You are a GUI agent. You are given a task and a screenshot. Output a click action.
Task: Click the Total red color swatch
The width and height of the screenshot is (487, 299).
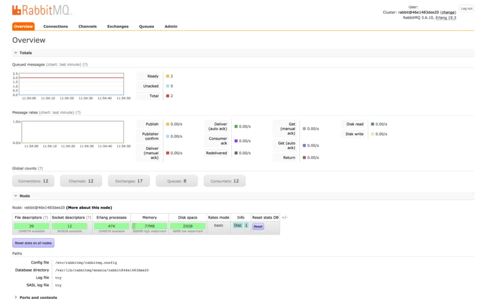pyautogui.click(x=168, y=96)
